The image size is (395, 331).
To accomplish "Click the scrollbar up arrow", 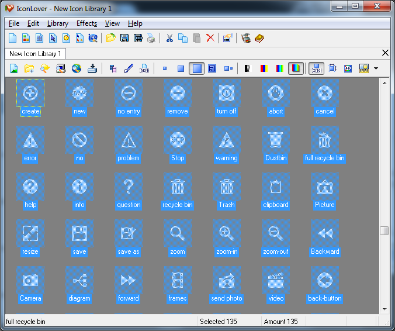I will click(x=384, y=83).
